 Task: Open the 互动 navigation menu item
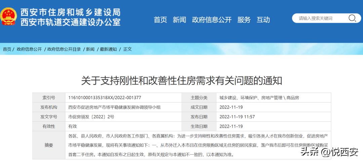coord(263,20)
